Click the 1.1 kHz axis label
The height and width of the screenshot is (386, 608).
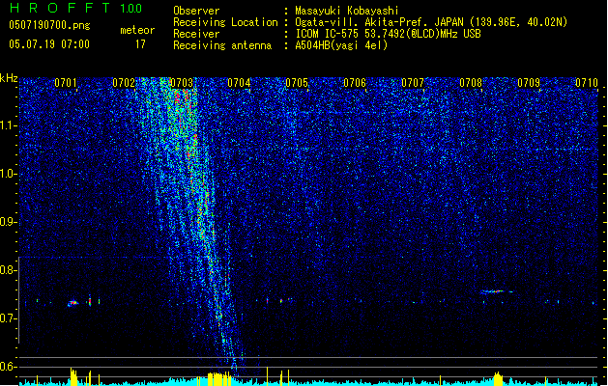(x=8, y=125)
